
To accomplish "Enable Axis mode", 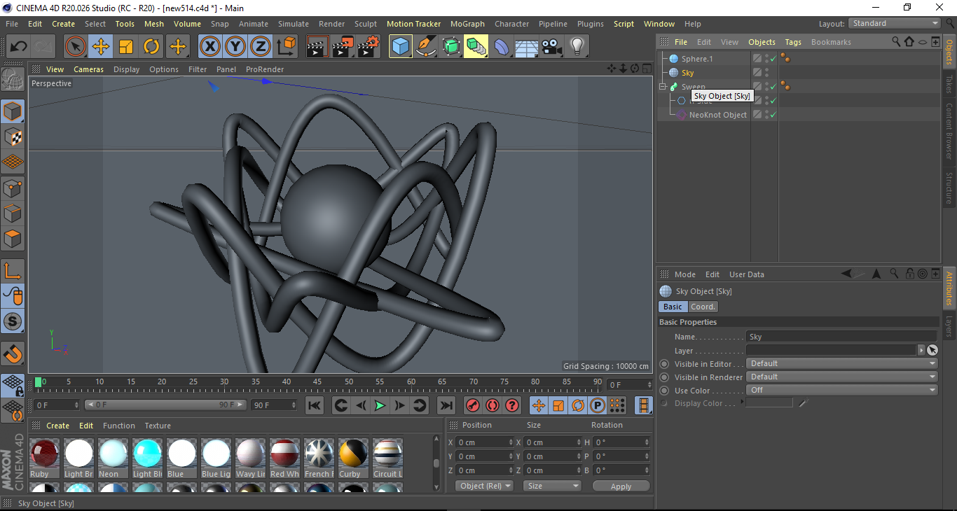I will 13,271.
